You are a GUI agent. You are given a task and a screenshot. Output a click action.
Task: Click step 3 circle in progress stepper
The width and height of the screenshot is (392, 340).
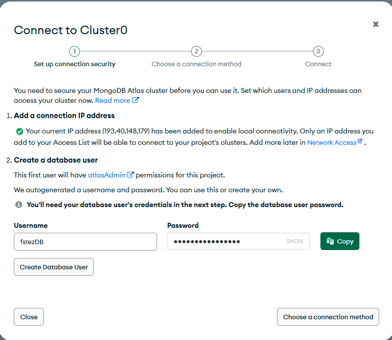[x=318, y=51]
